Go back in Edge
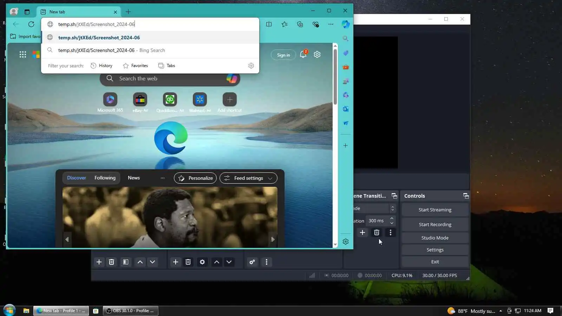The width and height of the screenshot is (562, 316). [16, 24]
